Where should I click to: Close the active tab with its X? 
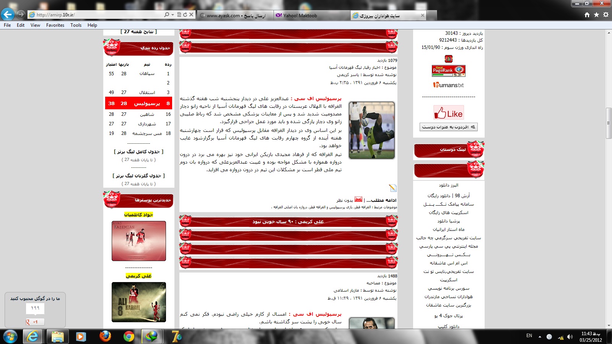click(423, 15)
